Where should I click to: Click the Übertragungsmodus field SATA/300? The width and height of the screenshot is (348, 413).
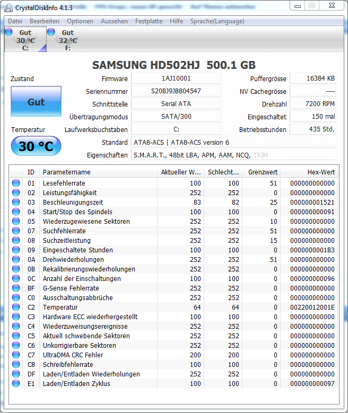click(176, 117)
